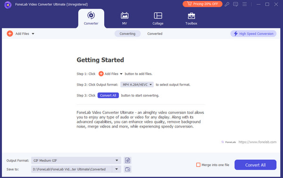Open the MP4 H.264/HEVC format dropdown in Step 2
Image resolution: width=283 pixels, height=178 pixels.
click(137, 85)
